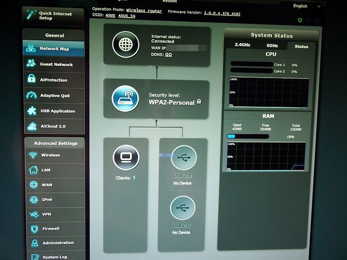
Task: Select the USB 2.0 port icon
Action: click(183, 208)
